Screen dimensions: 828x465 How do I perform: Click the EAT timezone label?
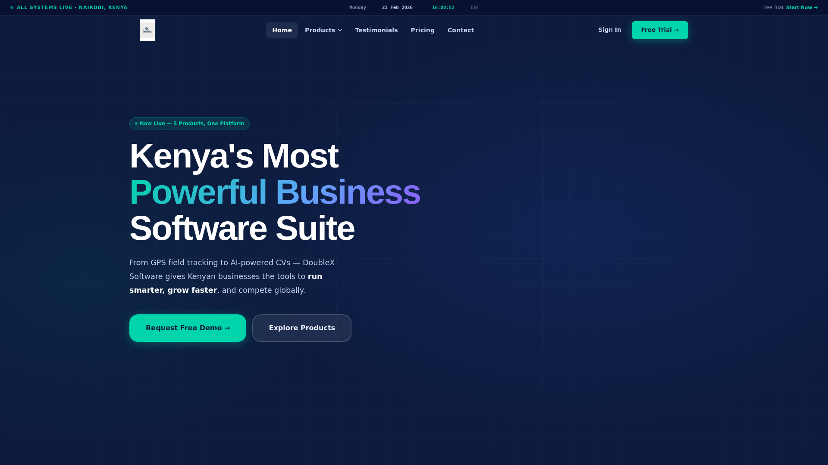(x=475, y=8)
